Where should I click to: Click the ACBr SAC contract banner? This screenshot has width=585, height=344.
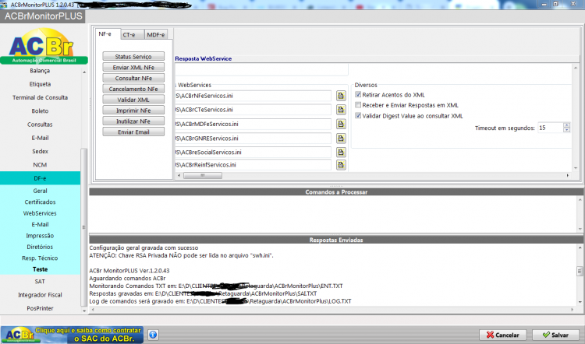click(x=72, y=335)
